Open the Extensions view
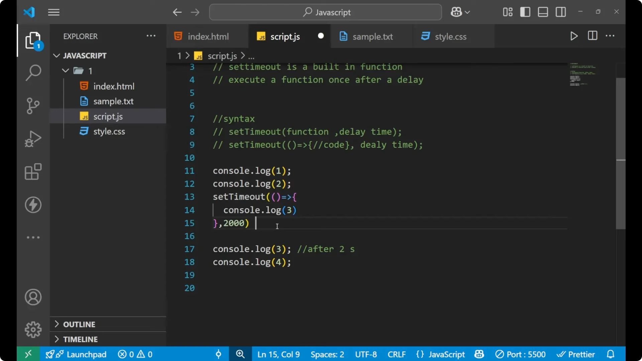642x361 pixels. tap(33, 171)
